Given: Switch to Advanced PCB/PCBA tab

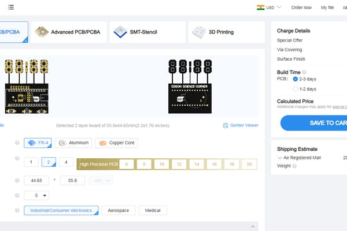Looking at the screenshot, I should coord(69,32).
